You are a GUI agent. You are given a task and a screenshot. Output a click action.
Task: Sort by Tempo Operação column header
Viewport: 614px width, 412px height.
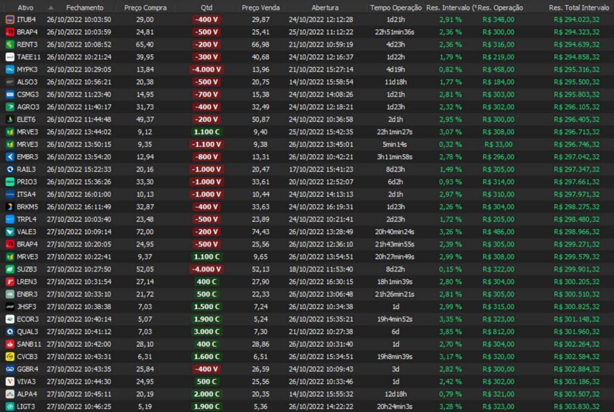395,8
